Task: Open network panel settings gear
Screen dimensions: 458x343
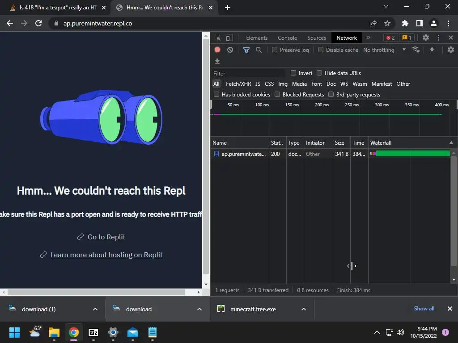Action: point(451,50)
